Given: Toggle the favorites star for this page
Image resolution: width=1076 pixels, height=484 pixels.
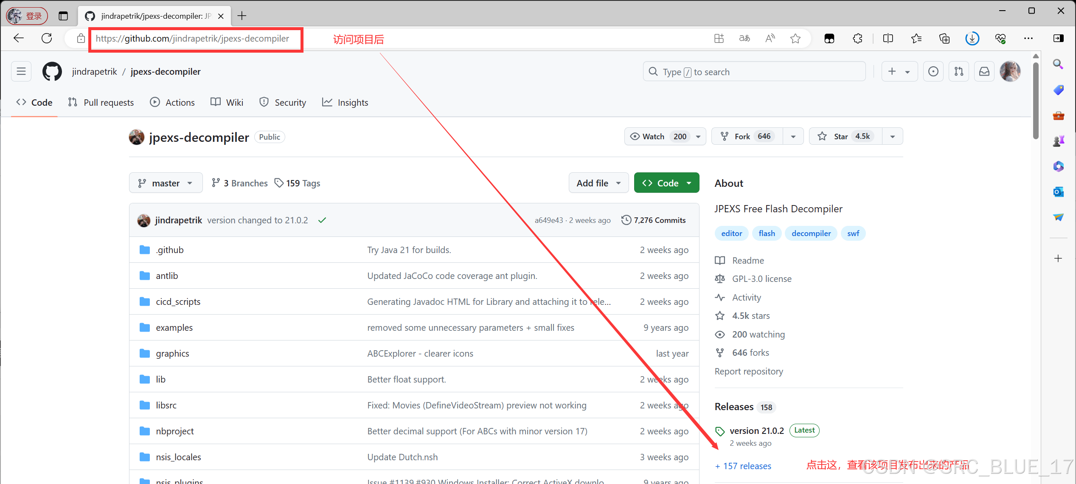Looking at the screenshot, I should click(x=795, y=38).
